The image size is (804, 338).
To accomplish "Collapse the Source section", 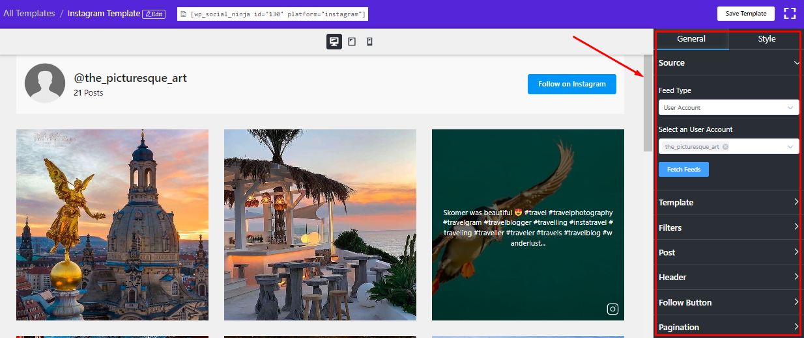I will point(728,63).
